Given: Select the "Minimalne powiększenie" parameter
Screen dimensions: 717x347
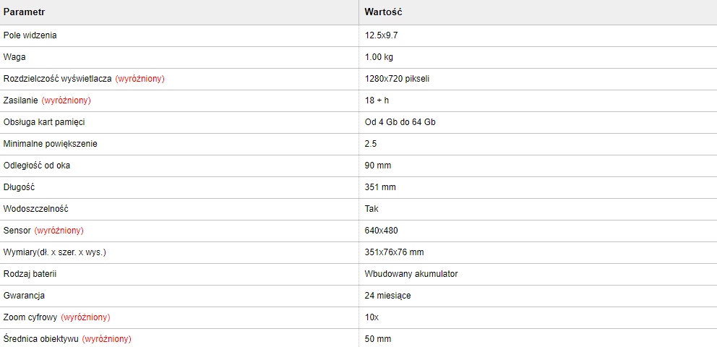Looking at the screenshot, I should click(50, 144).
